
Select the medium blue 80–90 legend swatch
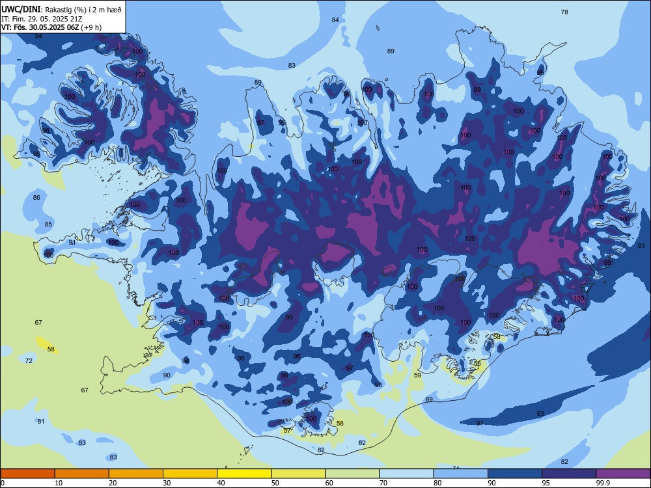(461, 474)
